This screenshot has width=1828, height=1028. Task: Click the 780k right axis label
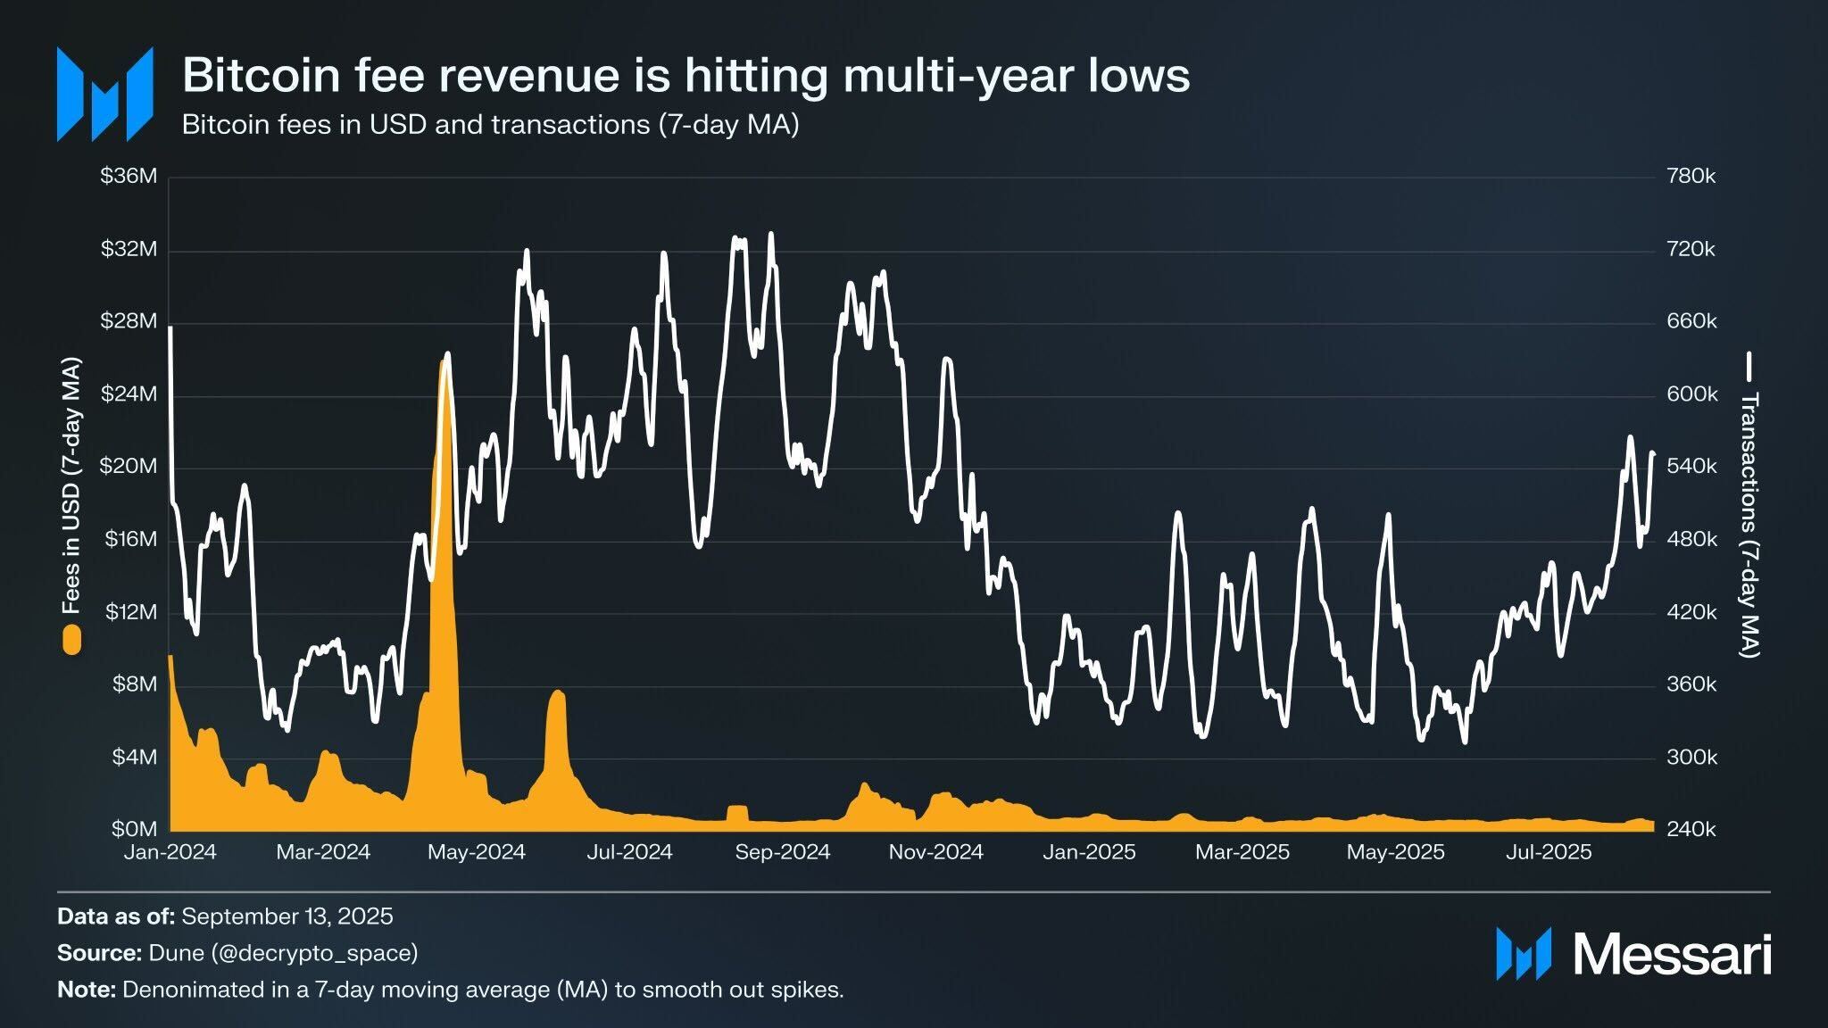point(1691,176)
